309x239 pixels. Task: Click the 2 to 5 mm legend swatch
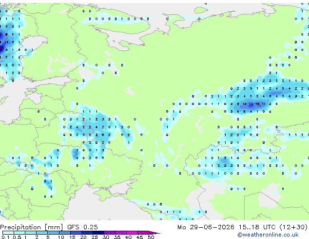click(x=42, y=233)
